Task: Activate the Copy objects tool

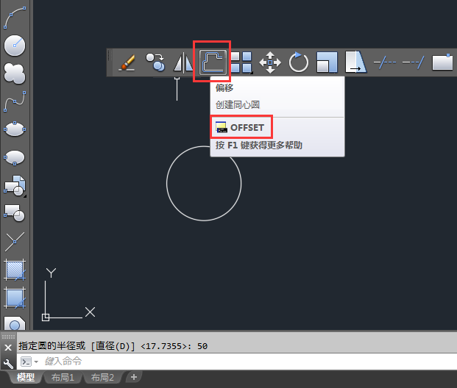Action: coord(155,62)
